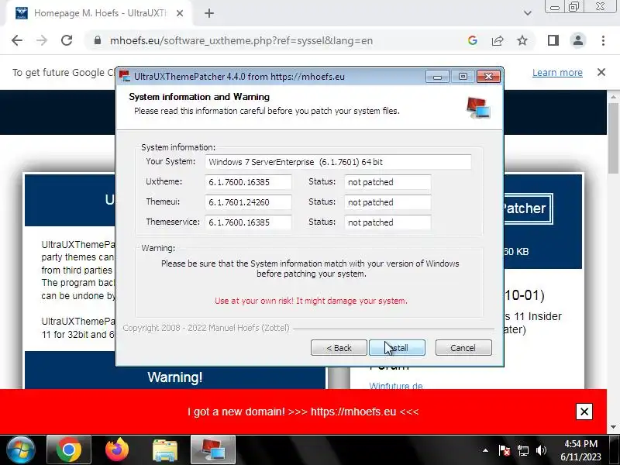
Task: Click the Warning! heading on page
Action: pyautogui.click(x=175, y=377)
